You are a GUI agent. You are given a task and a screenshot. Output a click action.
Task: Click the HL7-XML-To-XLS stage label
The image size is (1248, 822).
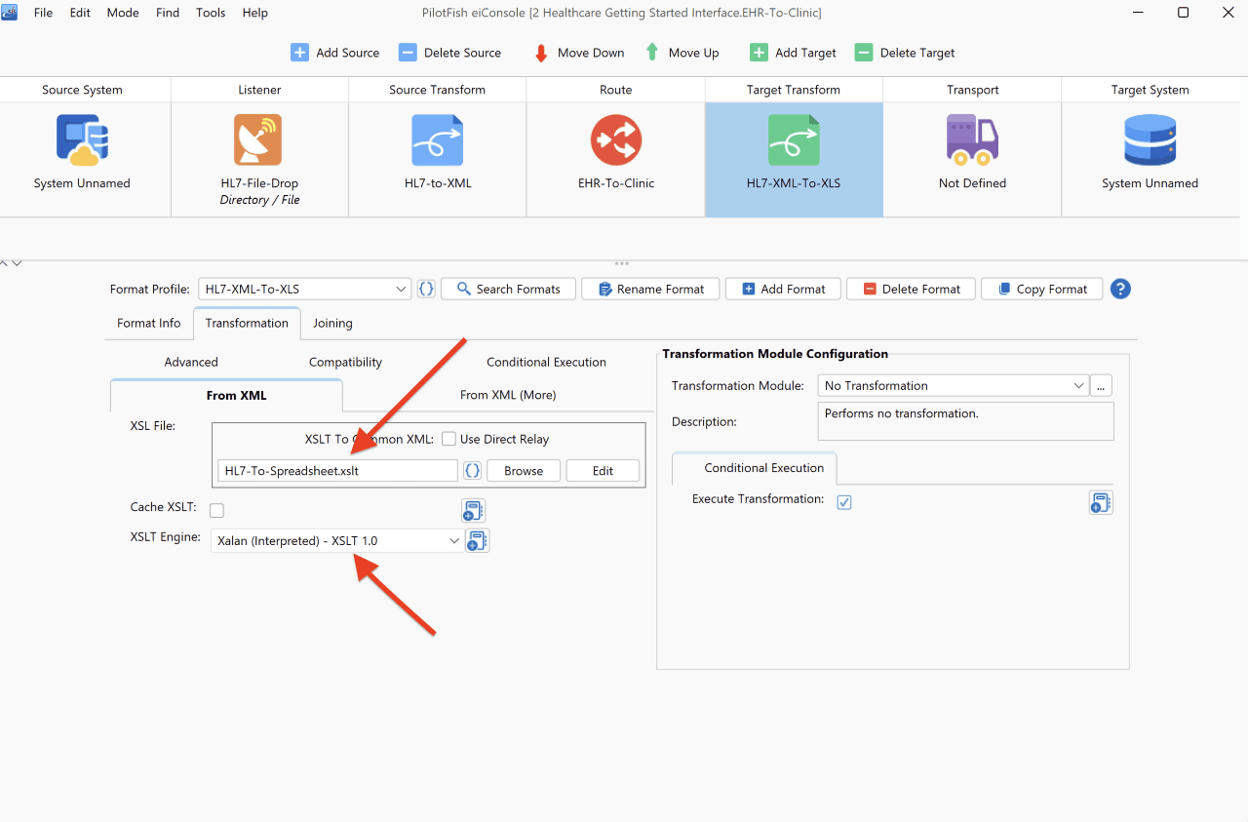(x=794, y=183)
